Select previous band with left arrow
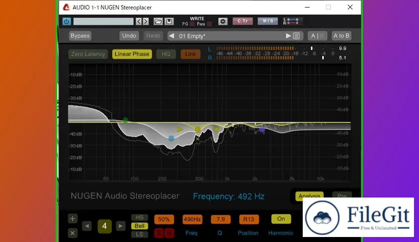 (87, 226)
